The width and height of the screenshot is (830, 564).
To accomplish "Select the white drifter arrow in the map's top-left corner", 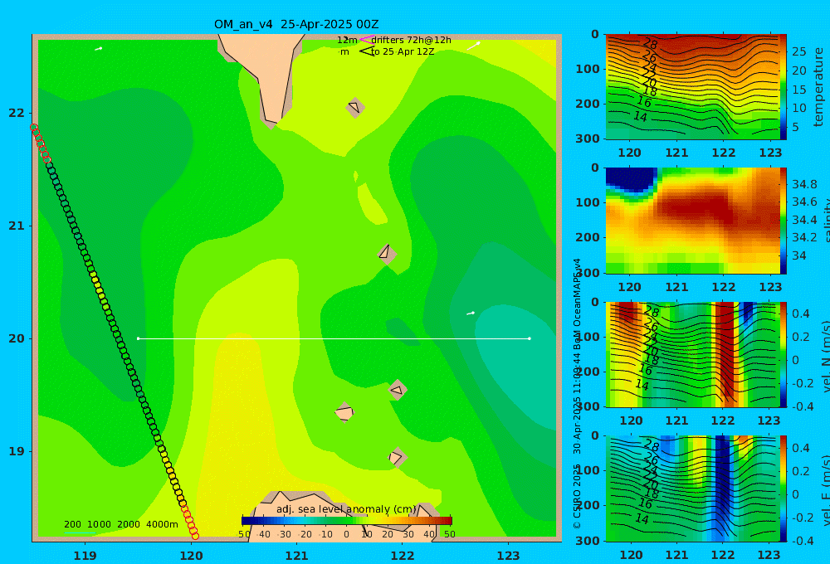I will click(x=99, y=49).
